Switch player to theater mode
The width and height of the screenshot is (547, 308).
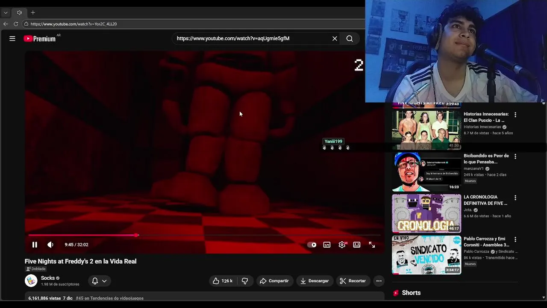point(357,245)
